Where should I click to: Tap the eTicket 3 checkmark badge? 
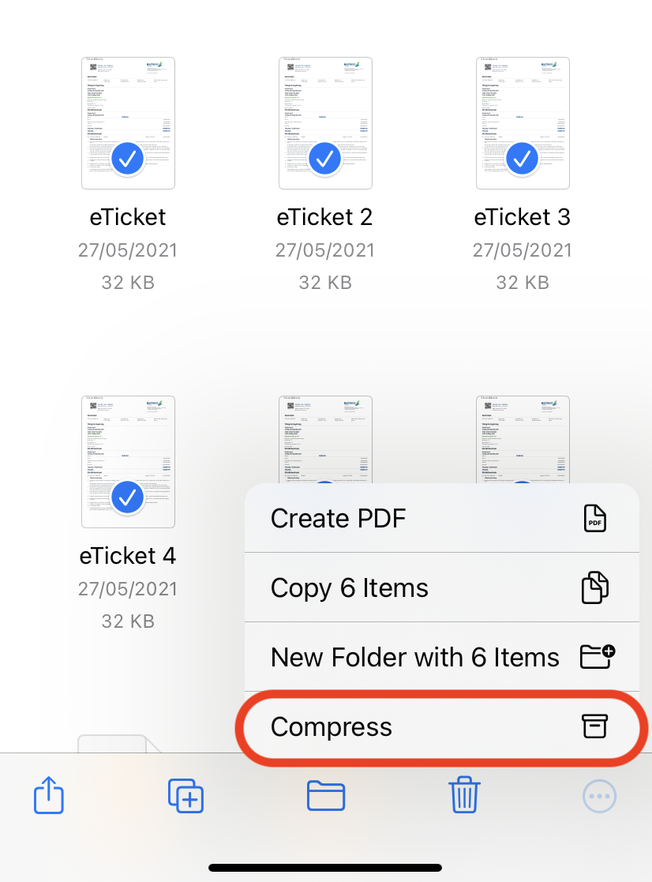tap(523, 159)
